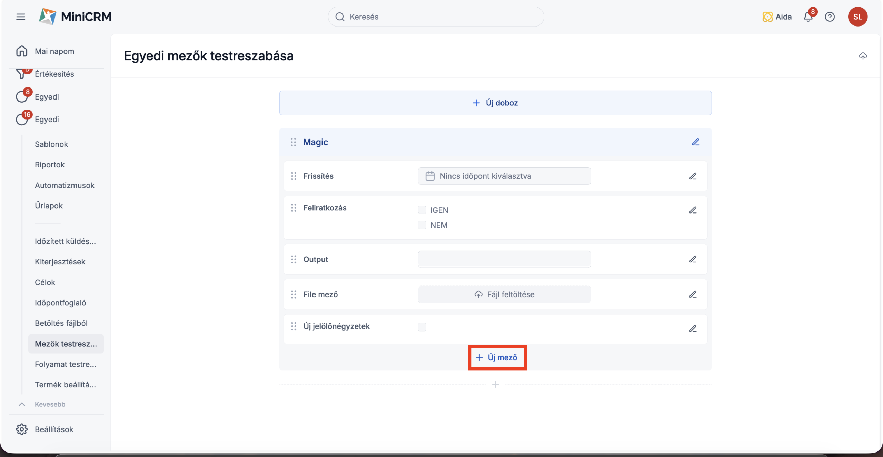The image size is (883, 457).
Task: Open Beállítások settings
Action: tap(54, 429)
